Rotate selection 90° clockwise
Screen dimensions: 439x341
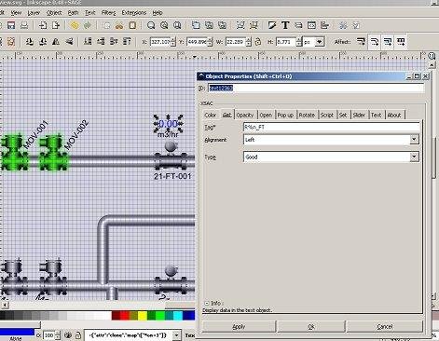click(43, 42)
